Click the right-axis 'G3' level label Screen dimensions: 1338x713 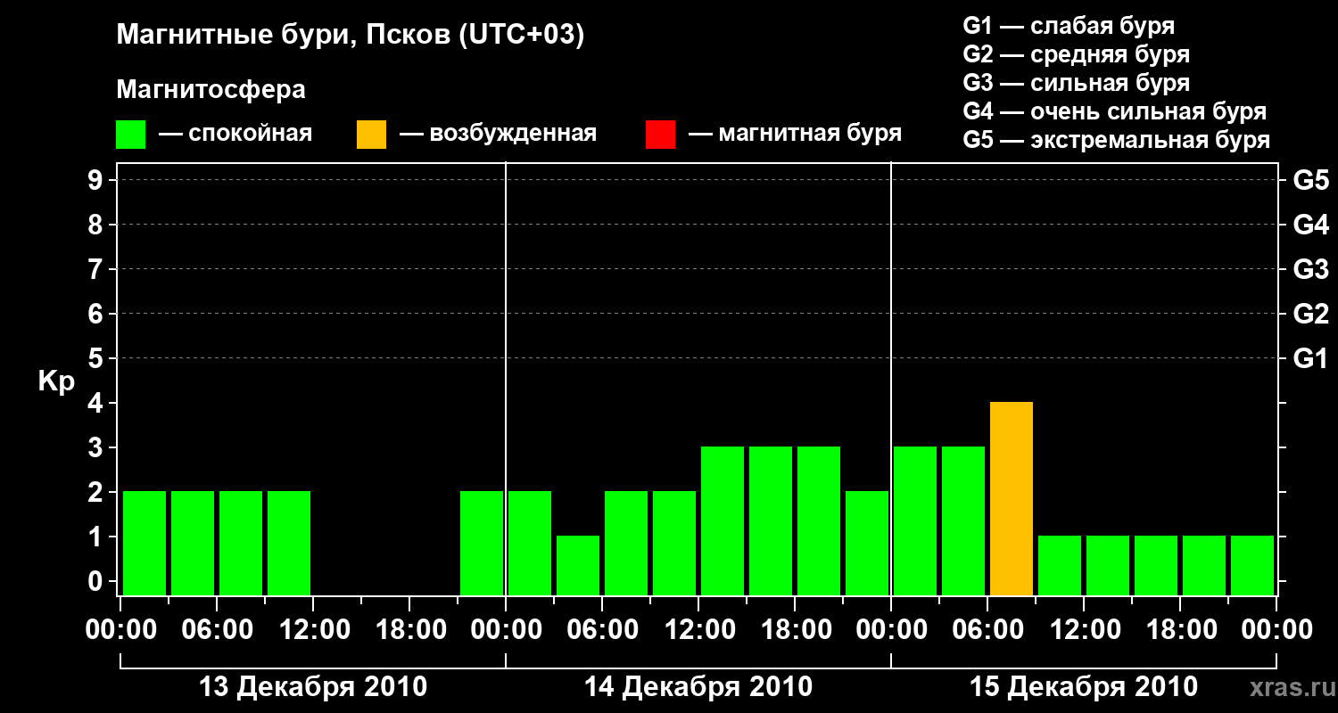tap(1311, 269)
